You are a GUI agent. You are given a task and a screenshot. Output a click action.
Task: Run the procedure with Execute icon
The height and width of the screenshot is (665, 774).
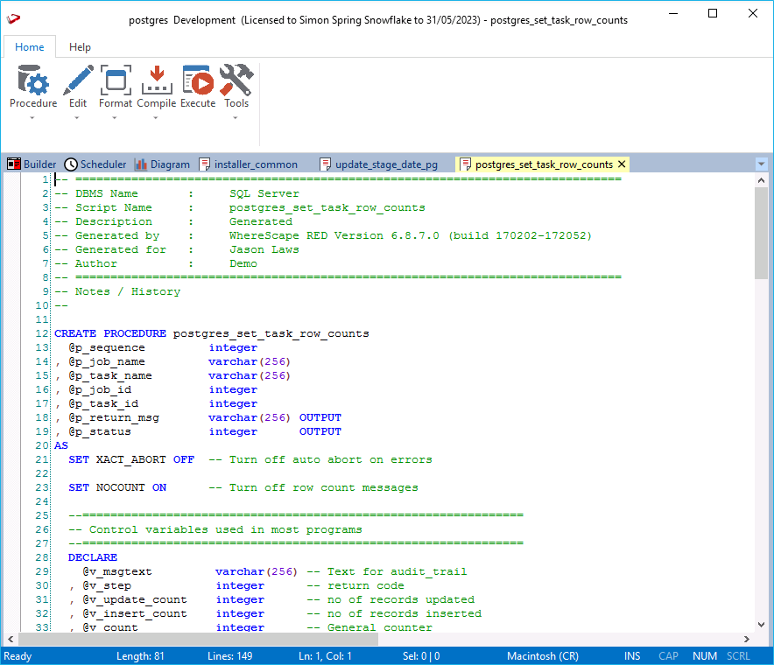198,80
